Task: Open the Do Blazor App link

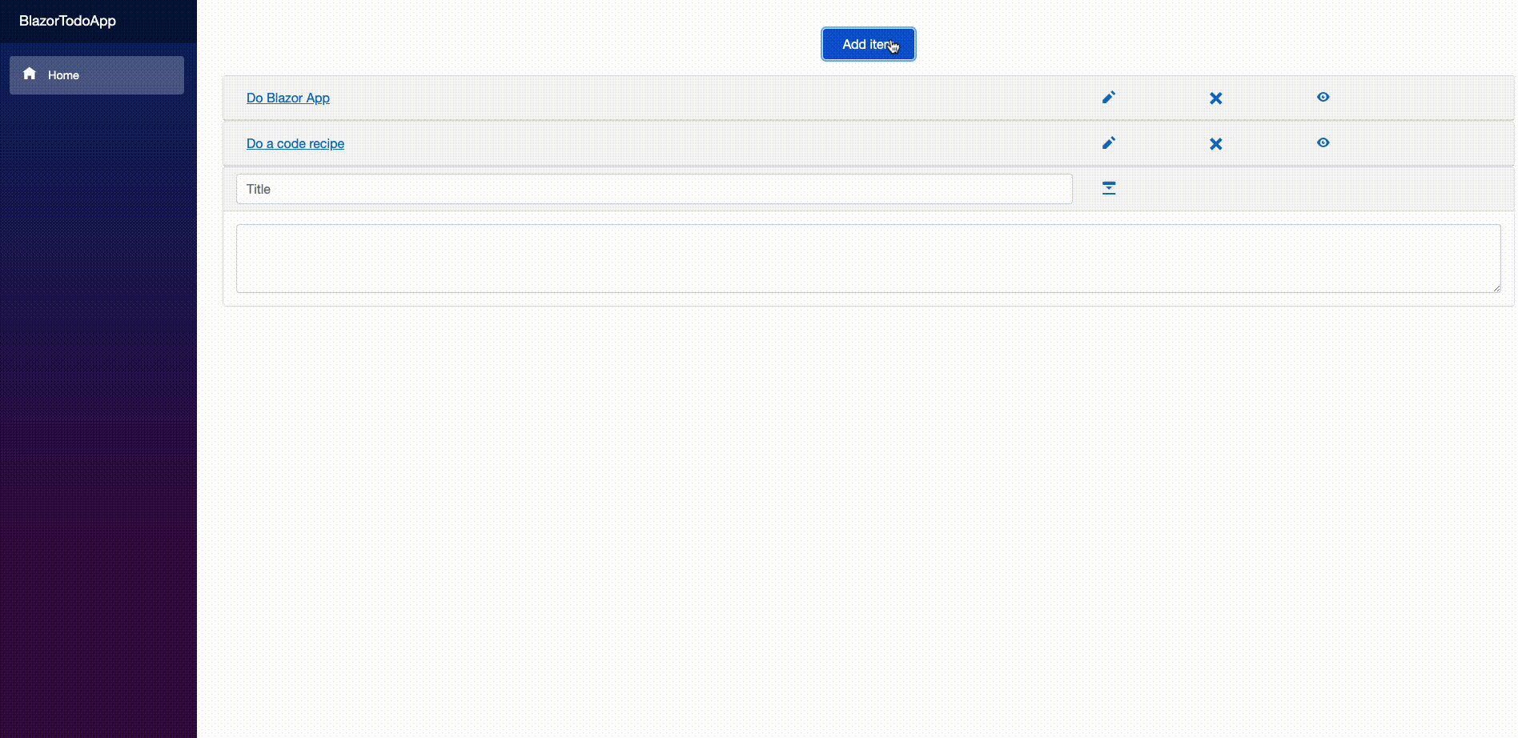Action: pos(288,98)
